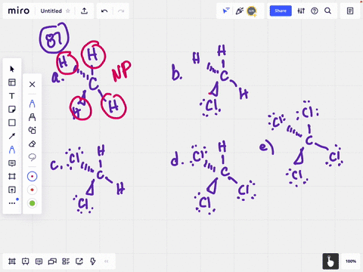Select the smart drawing shapes tool
Screen dimensions: 363x272
click(32, 130)
